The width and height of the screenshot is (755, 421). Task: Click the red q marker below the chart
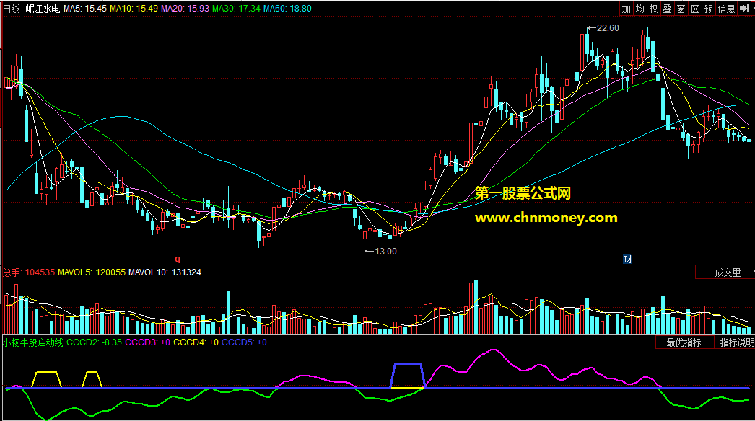(x=178, y=259)
